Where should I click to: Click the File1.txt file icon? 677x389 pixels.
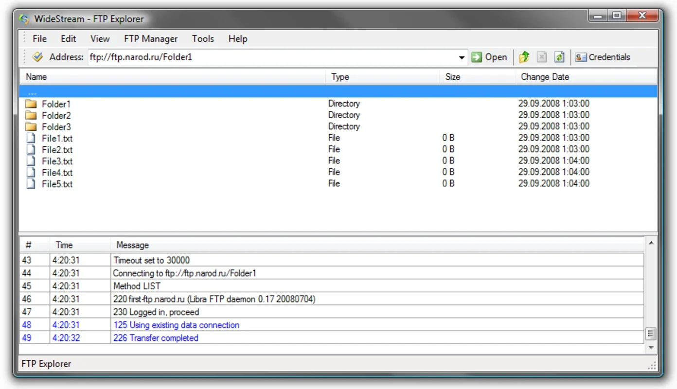click(x=31, y=138)
